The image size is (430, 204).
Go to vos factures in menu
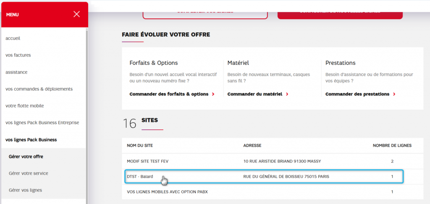point(18,55)
